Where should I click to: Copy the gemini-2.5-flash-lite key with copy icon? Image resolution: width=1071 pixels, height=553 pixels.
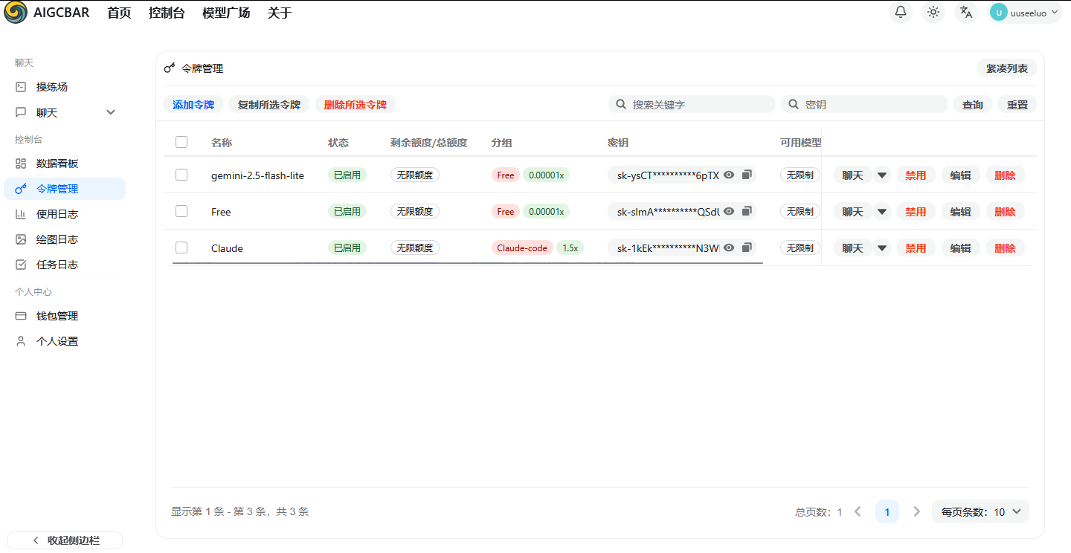click(x=747, y=175)
